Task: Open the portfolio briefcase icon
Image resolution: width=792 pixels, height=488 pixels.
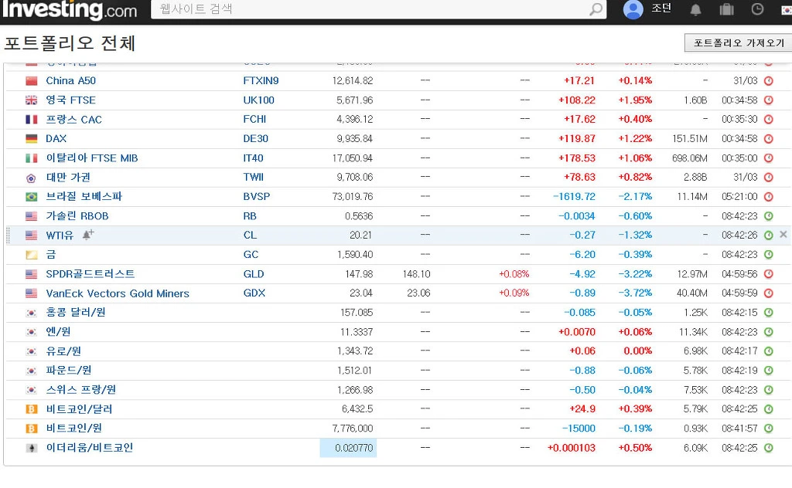Action: pos(726,9)
